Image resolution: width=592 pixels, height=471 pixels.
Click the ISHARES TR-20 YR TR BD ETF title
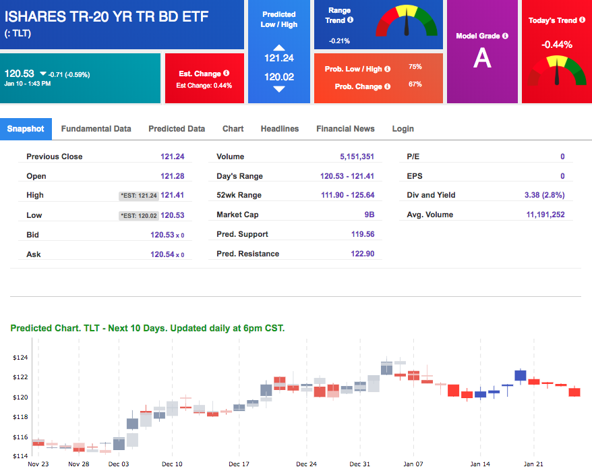pos(107,17)
